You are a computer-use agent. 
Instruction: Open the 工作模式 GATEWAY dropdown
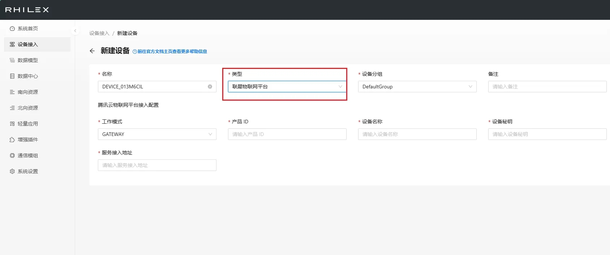157,134
